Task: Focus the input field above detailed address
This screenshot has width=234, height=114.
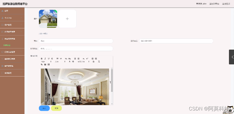Action: click(x=76, y=41)
